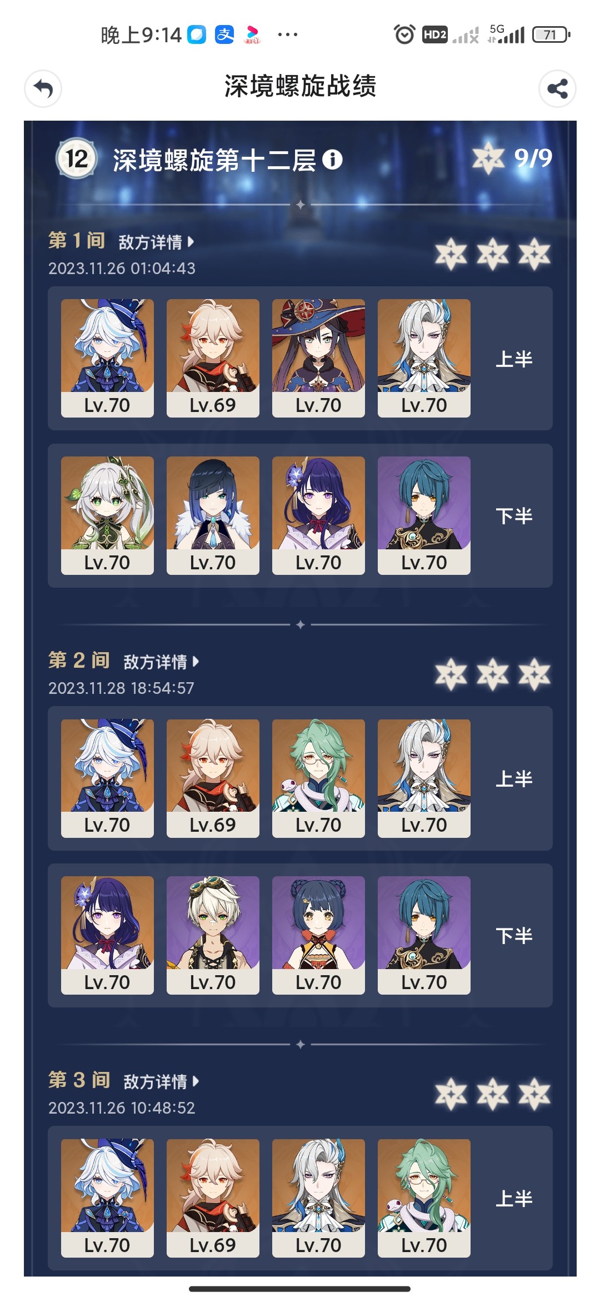Tap the 深境螺旋战绩 page title

301,87
